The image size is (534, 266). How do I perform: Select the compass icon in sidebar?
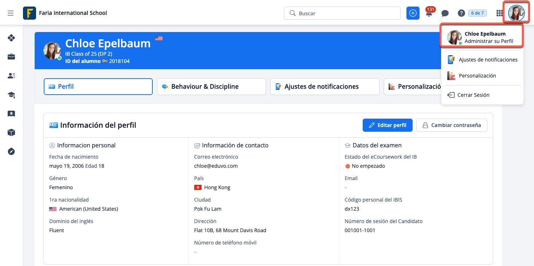11,152
